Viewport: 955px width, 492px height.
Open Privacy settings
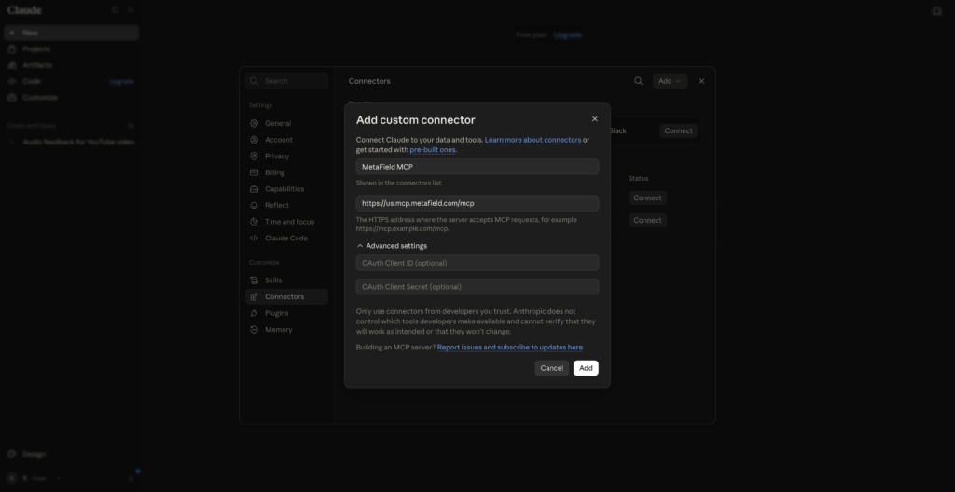coord(286,156)
